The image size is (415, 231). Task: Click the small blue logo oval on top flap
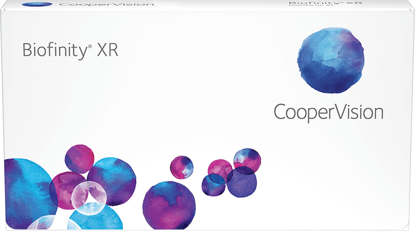pyautogui.click(x=37, y=4)
